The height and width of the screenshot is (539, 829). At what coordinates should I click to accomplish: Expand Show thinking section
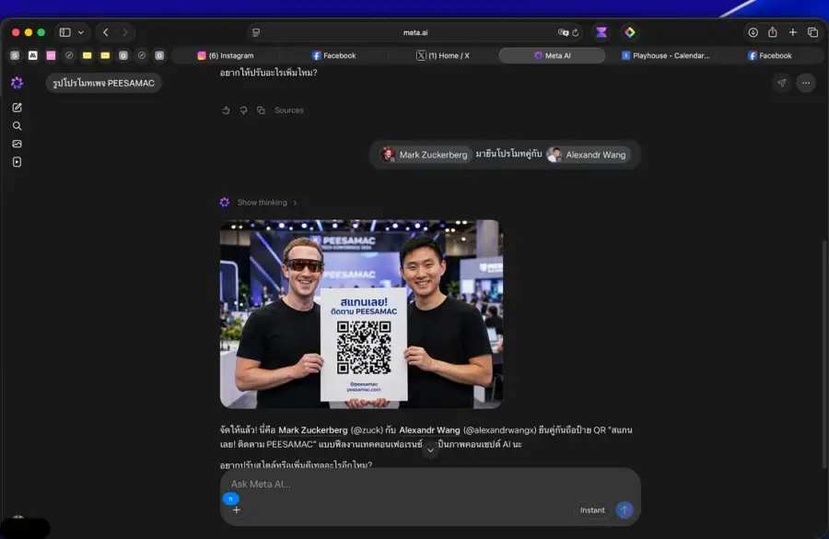(x=267, y=202)
